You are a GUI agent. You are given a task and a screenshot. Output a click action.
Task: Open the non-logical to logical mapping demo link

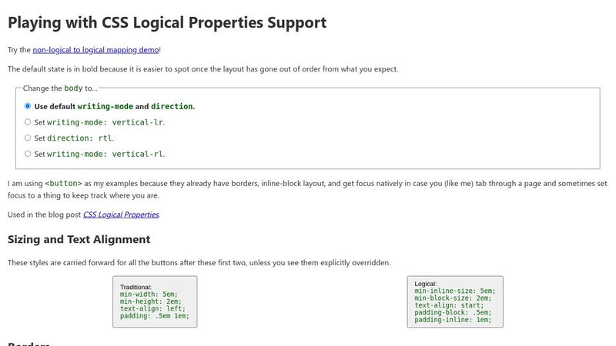[95, 50]
